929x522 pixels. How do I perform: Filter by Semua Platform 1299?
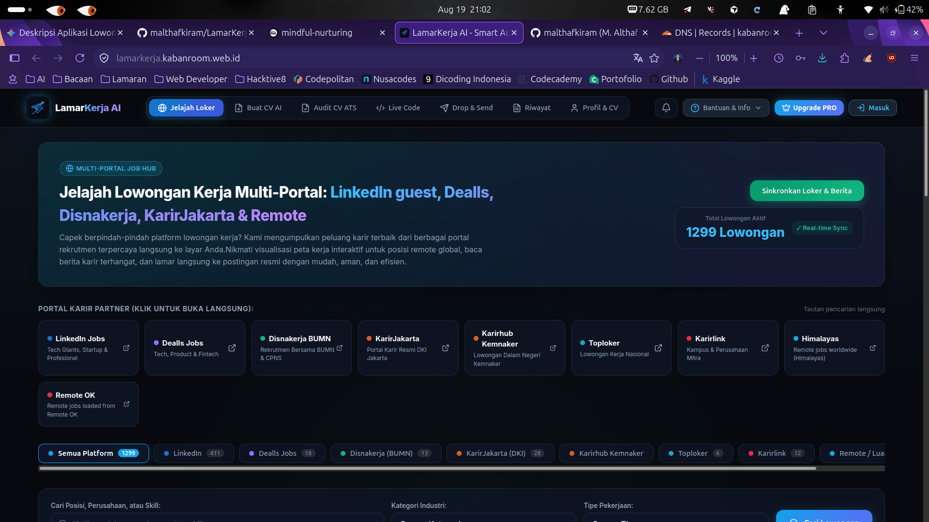pos(93,453)
